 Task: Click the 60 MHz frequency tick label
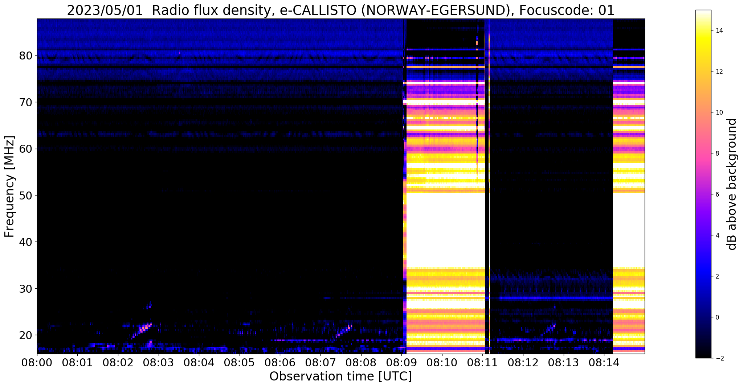point(26,149)
